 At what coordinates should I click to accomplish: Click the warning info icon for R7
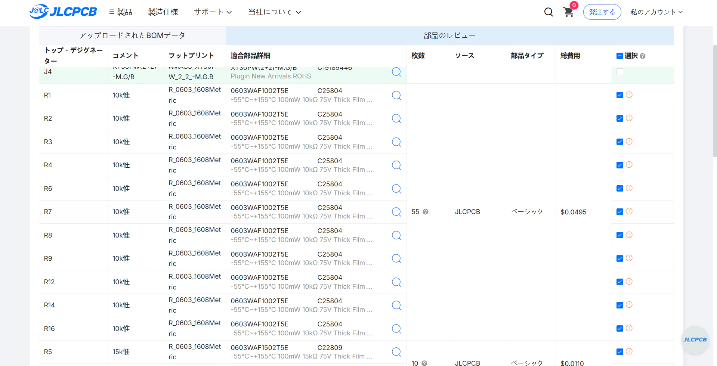coord(629,211)
